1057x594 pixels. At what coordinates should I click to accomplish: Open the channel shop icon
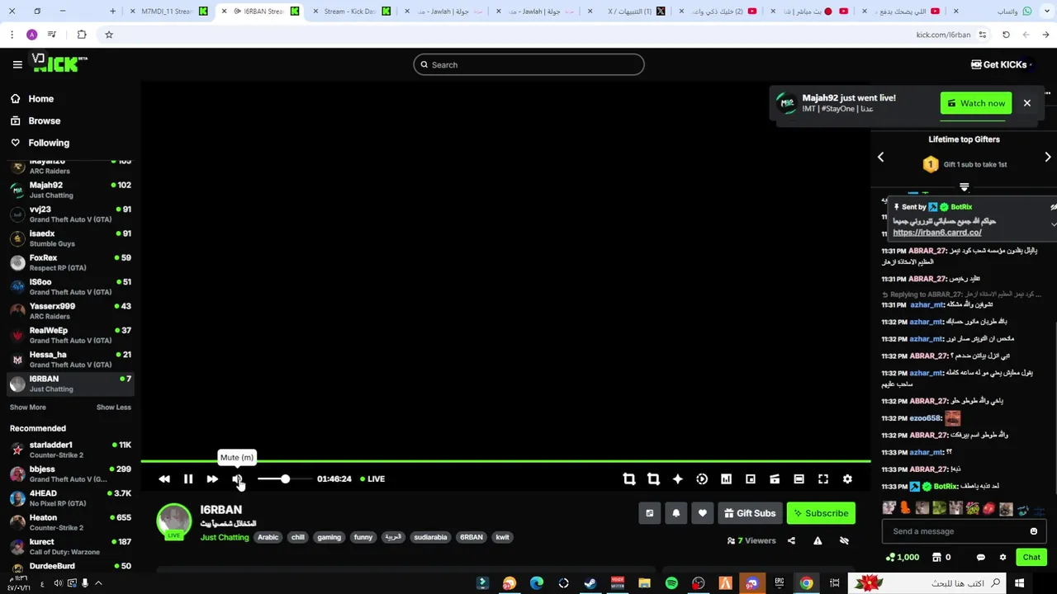click(x=936, y=558)
